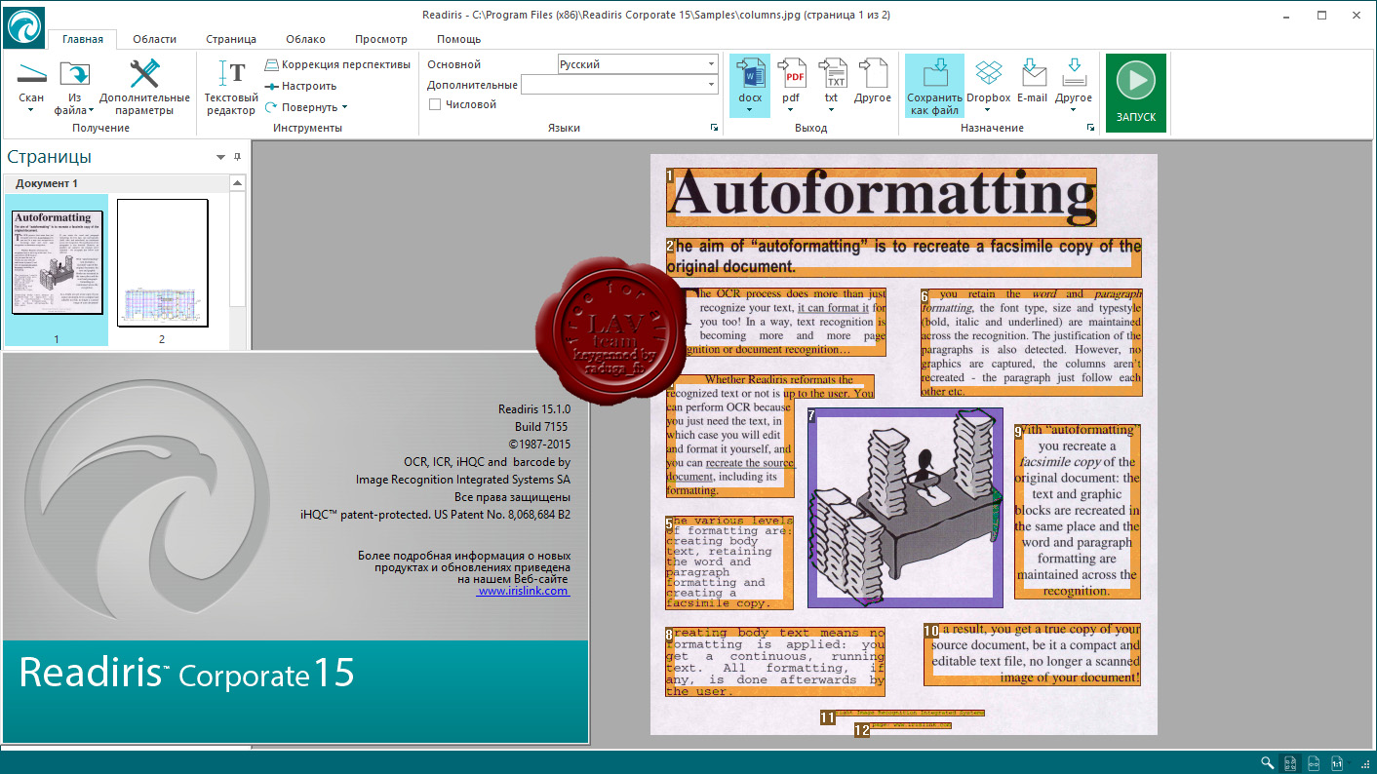Select zone 5 text region in document

(730, 562)
